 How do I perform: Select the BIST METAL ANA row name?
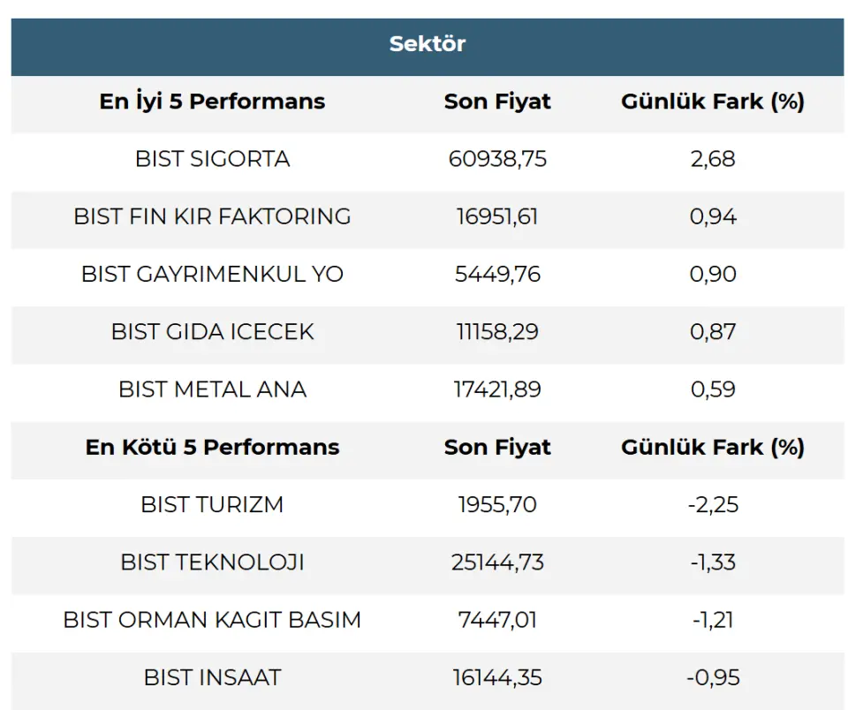tap(212, 389)
